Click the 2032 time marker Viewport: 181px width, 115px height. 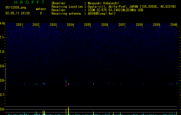pos(36,25)
